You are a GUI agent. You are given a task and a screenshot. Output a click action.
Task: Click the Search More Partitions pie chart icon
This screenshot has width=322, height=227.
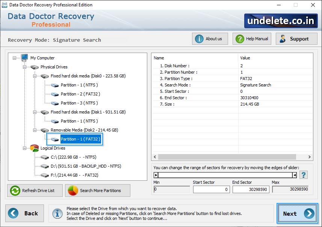tap(71, 191)
